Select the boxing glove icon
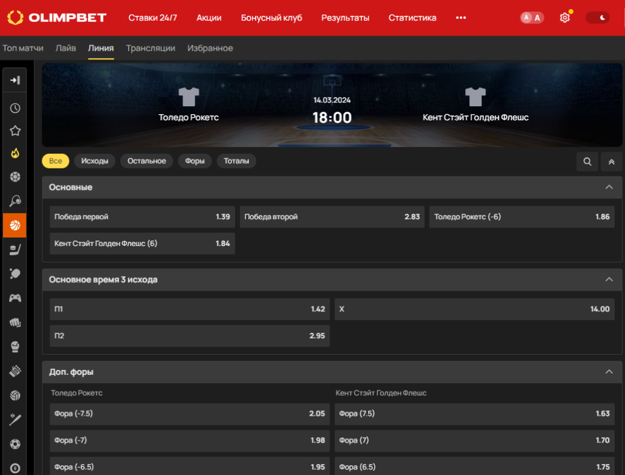625x475 pixels. [x=15, y=347]
